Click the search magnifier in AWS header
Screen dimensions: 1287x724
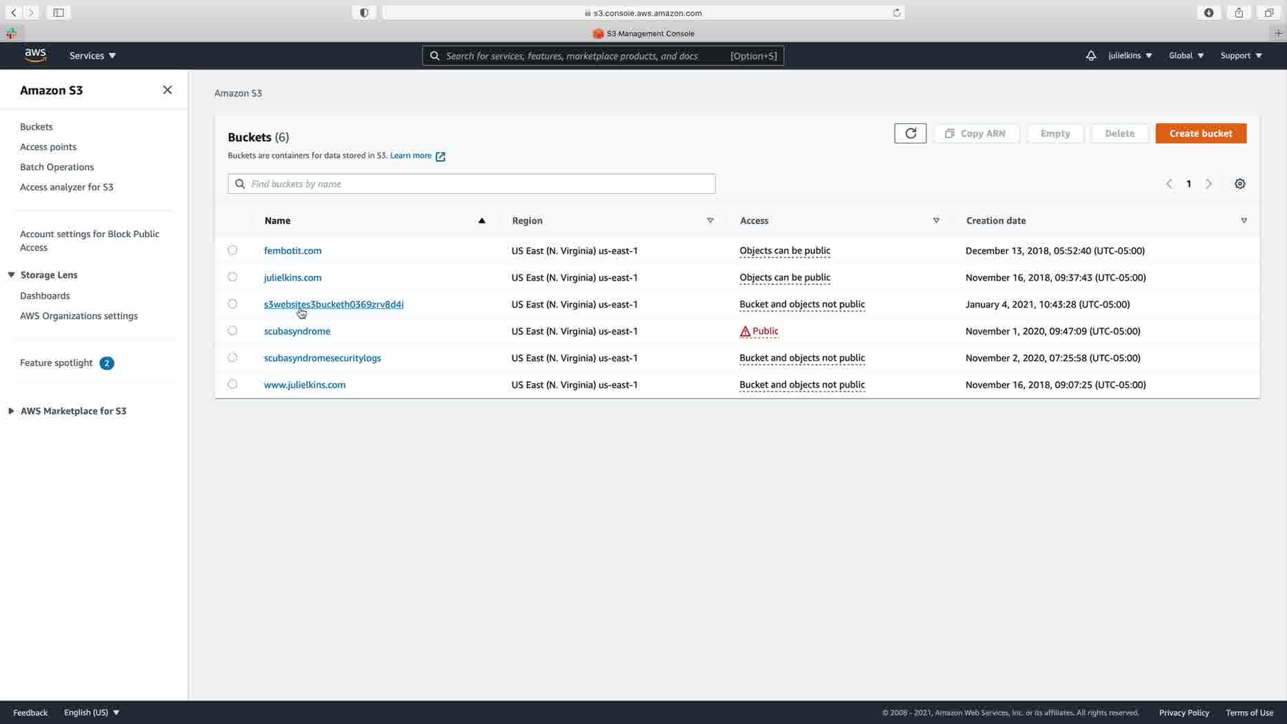click(435, 56)
